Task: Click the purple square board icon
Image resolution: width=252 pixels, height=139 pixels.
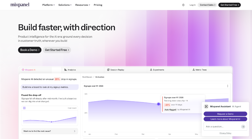Action: (x=24, y=108)
